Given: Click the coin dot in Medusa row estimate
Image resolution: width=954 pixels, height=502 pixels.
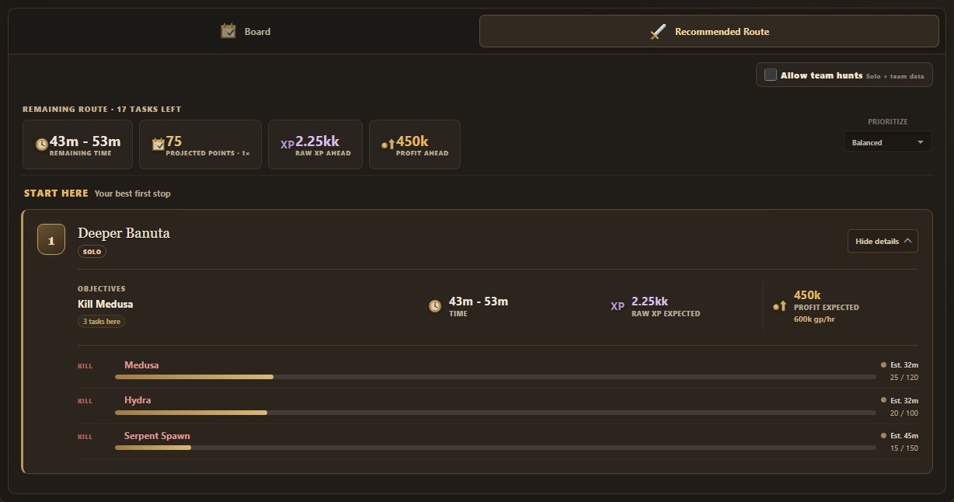Looking at the screenshot, I should point(883,364).
